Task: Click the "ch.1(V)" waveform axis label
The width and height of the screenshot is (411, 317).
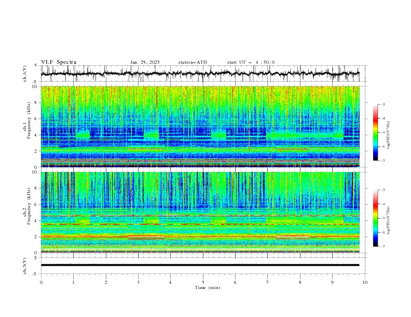Action: (25, 74)
